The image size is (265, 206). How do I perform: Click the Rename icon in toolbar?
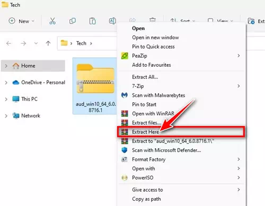tap(112, 21)
